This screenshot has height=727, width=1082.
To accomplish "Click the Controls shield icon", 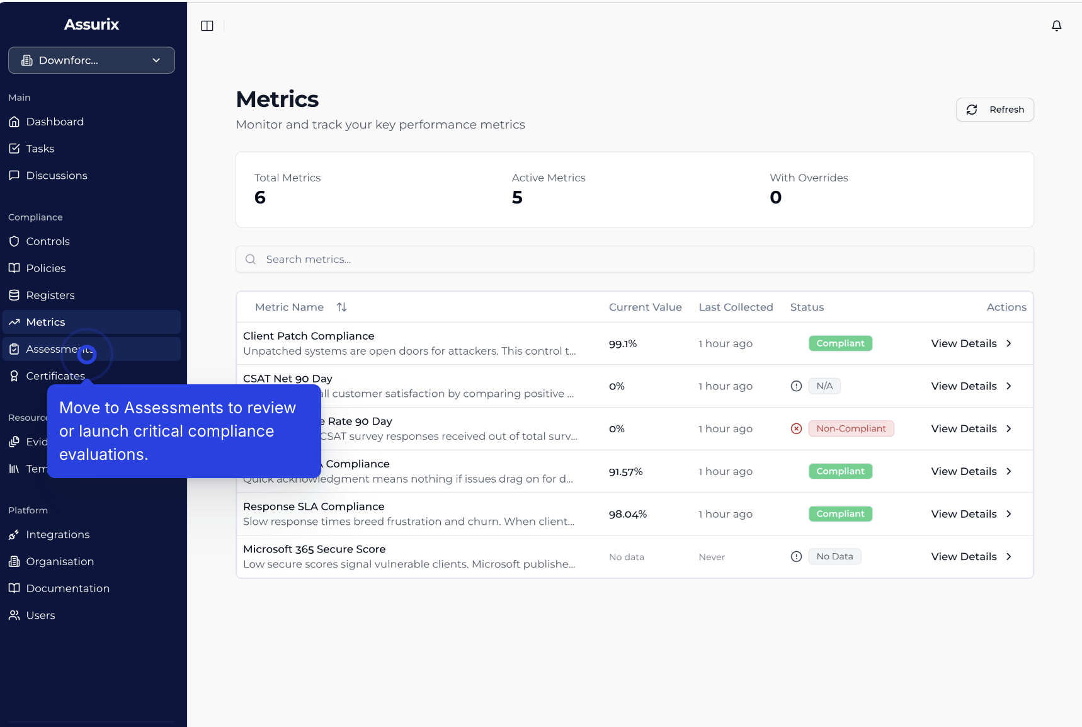I will click(x=14, y=241).
